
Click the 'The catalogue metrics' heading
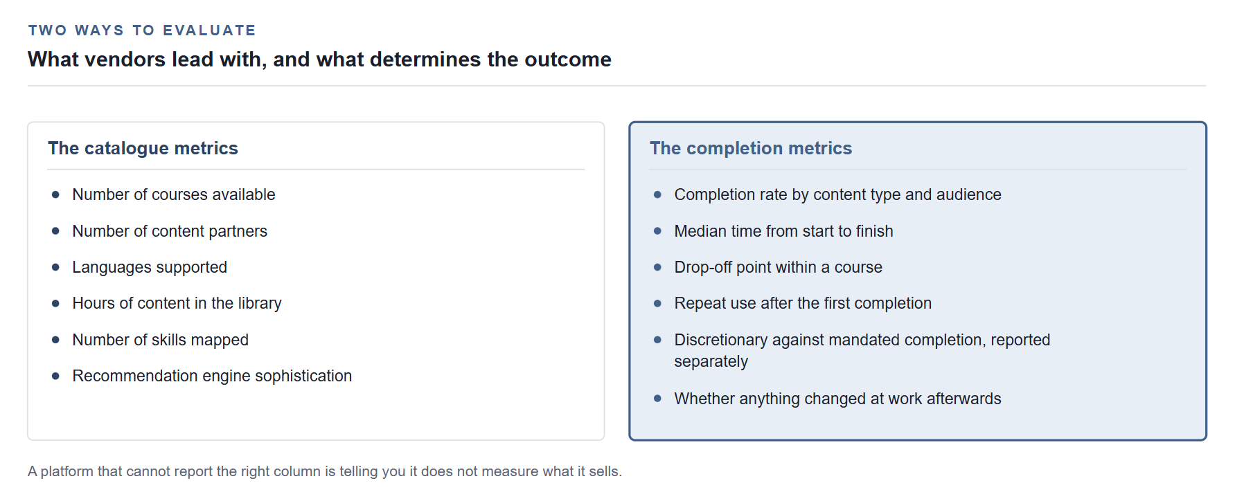pyautogui.click(x=143, y=148)
